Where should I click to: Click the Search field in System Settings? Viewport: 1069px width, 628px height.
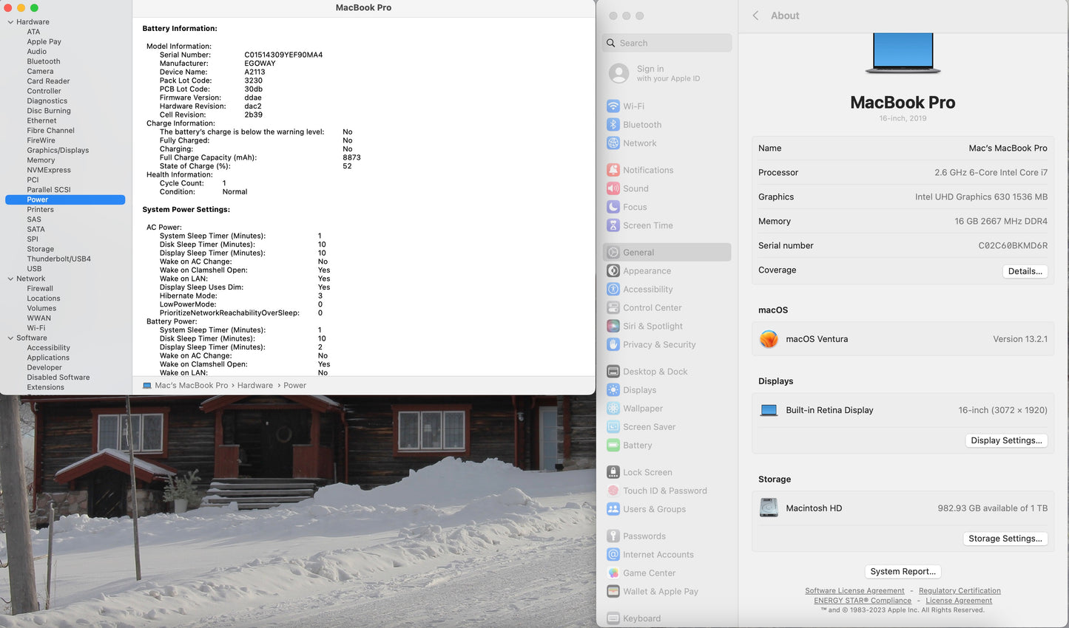(667, 43)
